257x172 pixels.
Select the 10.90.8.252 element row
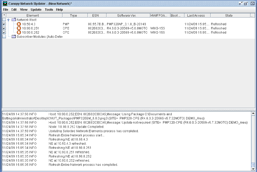pyautogui.click(x=128, y=32)
